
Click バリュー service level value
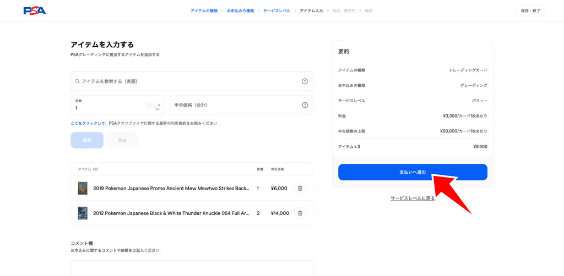[480, 101]
